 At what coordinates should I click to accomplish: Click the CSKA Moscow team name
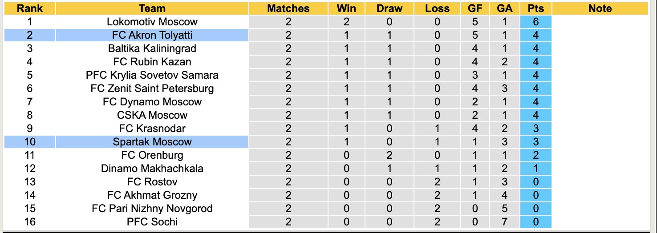152,115
